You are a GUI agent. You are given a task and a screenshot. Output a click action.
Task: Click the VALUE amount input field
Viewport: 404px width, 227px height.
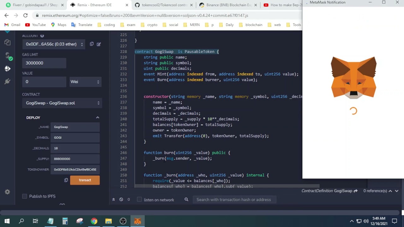[x=44, y=82]
